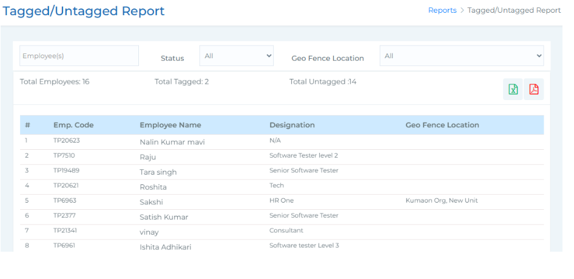Select Ishita Adhikari in the table
The width and height of the screenshot is (574, 279).
[166, 246]
